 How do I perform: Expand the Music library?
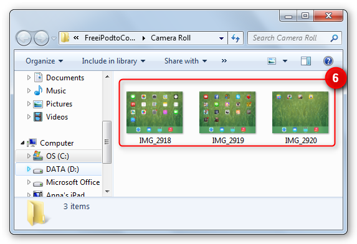(29, 90)
